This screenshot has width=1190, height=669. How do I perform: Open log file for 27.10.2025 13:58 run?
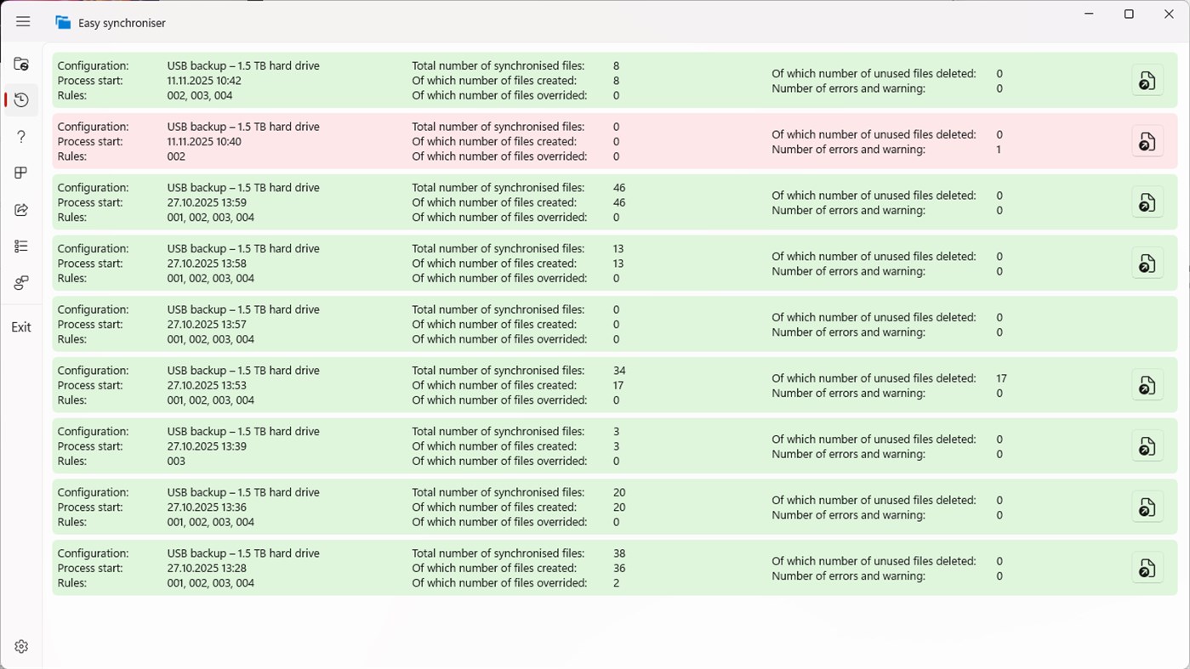tap(1147, 264)
